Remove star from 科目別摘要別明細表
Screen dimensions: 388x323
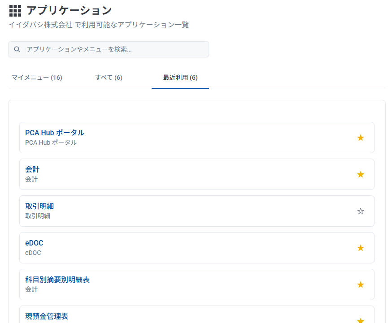pos(360,284)
